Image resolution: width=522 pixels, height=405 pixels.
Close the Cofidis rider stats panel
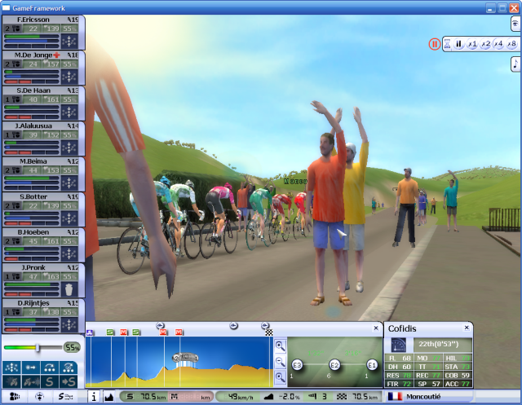[467, 328]
